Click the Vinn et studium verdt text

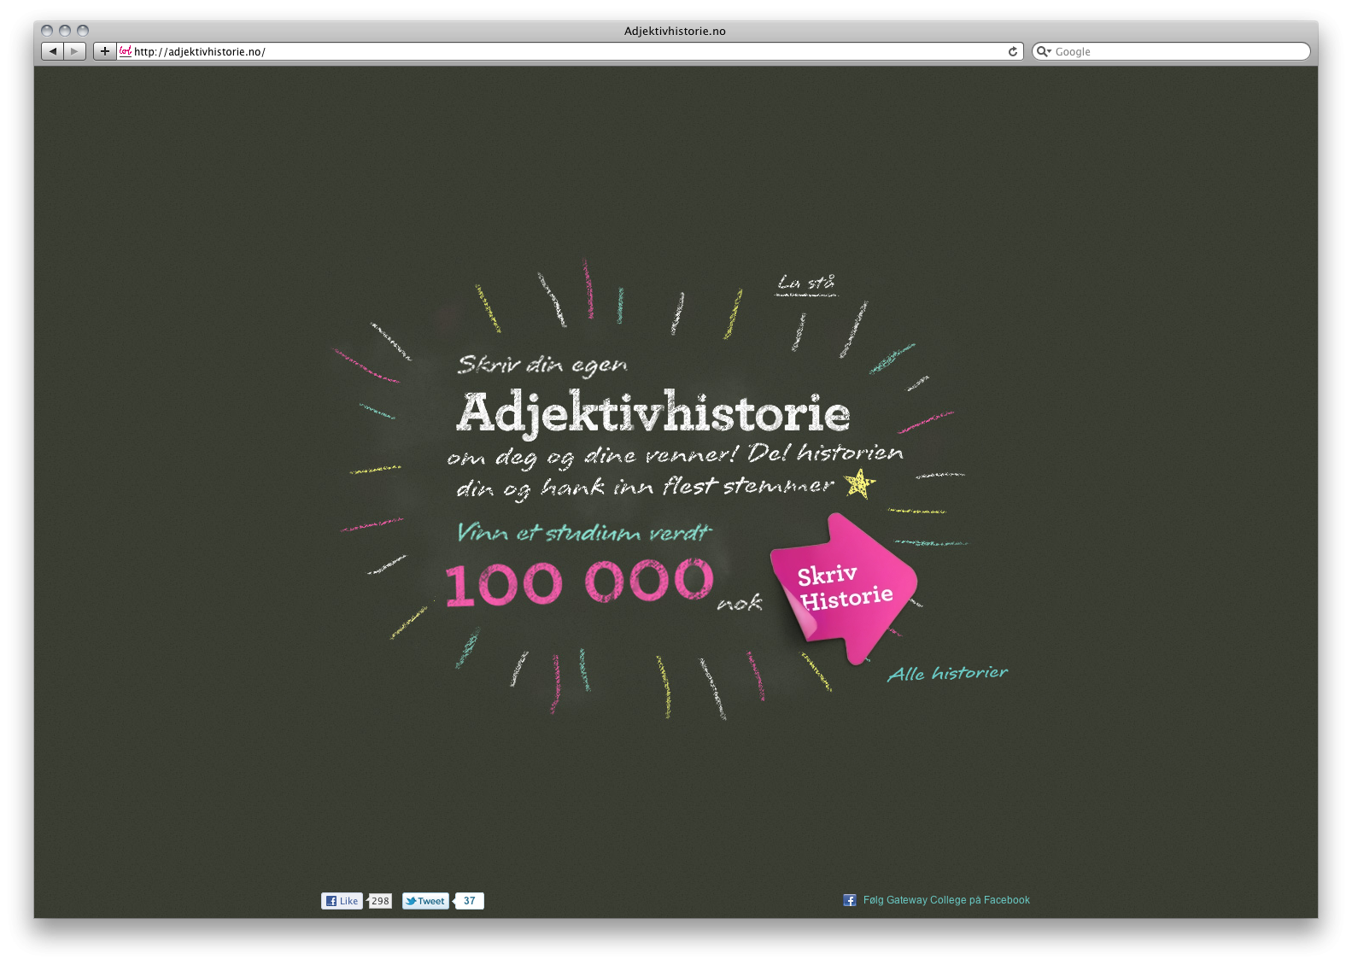(x=584, y=533)
